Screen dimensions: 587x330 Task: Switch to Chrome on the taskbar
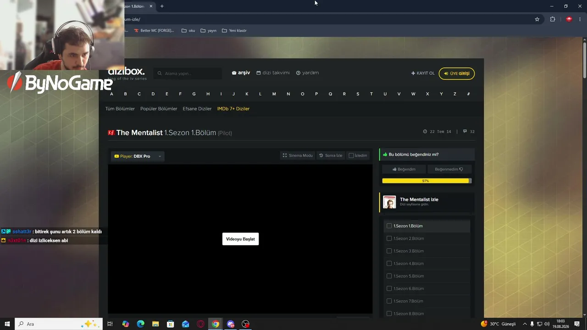point(216,324)
